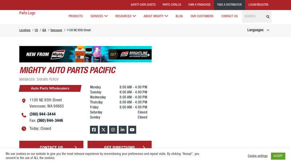Go to the Products menu item
Viewport: 291px width, 164px height.
[x=75, y=16]
